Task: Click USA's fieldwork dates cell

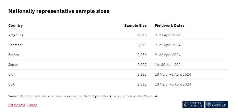Action: tap(173, 84)
